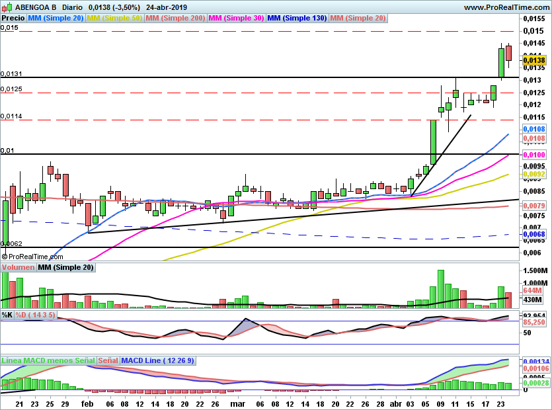
Task: Open the MM (Simple 200) label
Action: pyautogui.click(x=175, y=18)
